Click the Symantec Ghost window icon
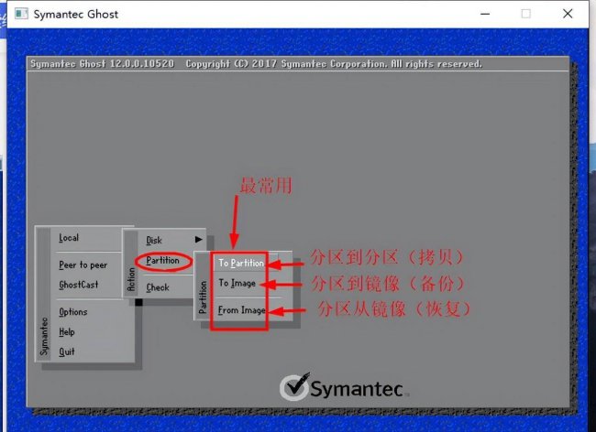The image size is (596, 432). point(21,14)
